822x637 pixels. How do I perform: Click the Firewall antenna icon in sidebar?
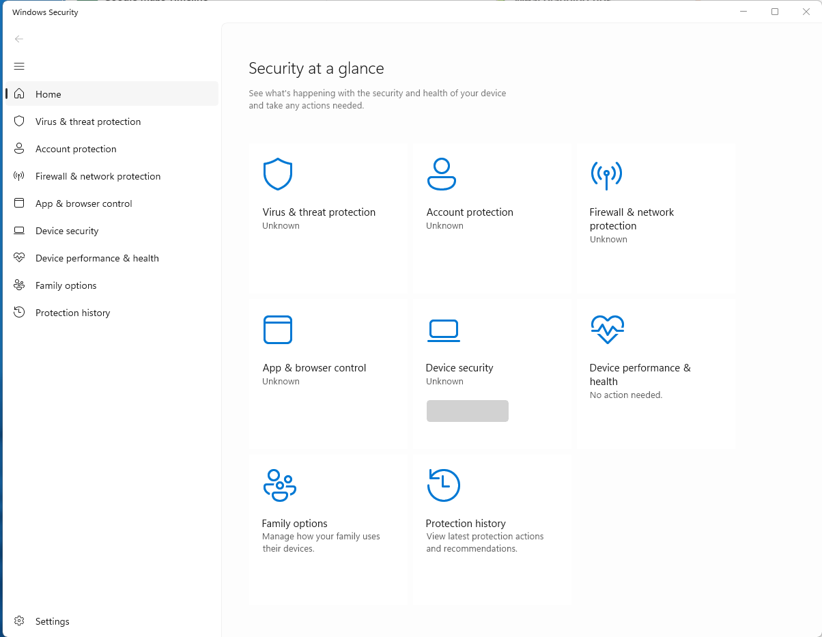(19, 175)
